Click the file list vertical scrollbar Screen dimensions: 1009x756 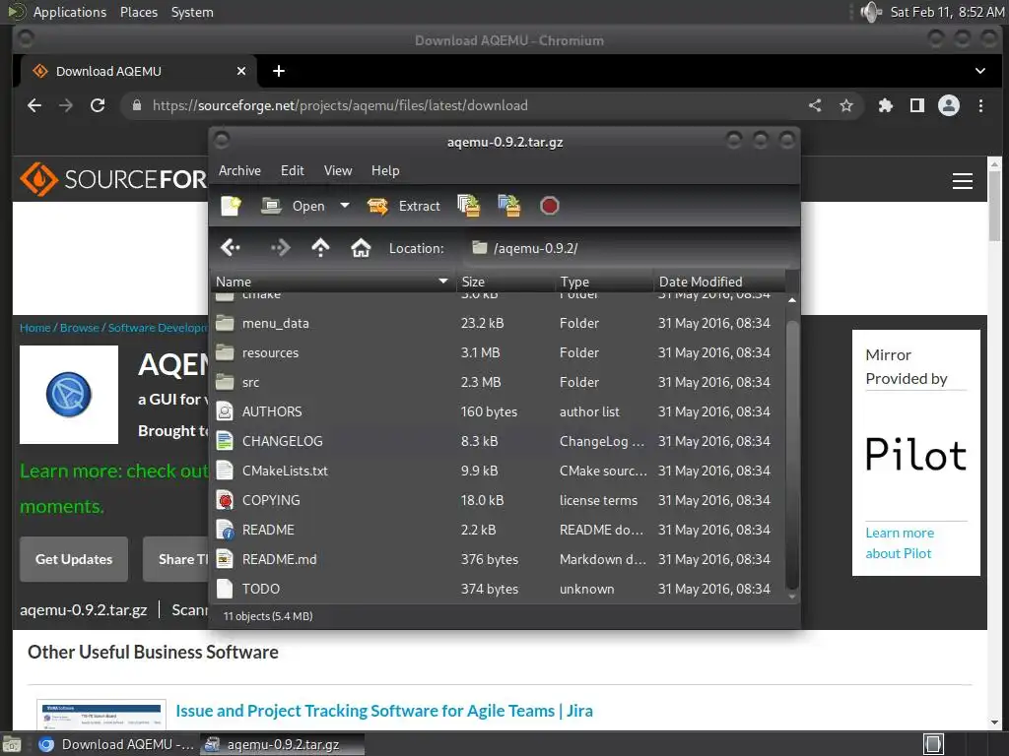(x=792, y=453)
